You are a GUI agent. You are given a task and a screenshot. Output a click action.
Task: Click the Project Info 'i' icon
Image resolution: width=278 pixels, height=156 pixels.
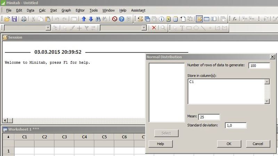click(x=161, y=19)
